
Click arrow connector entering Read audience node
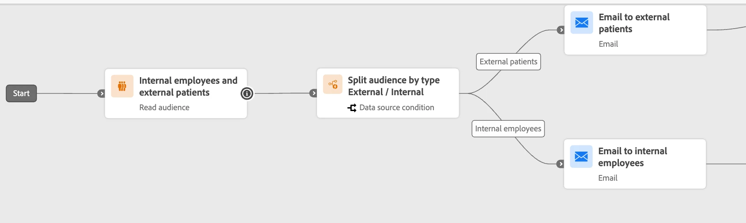pos(102,93)
